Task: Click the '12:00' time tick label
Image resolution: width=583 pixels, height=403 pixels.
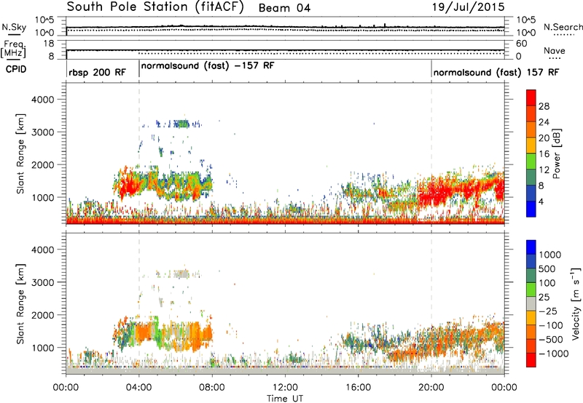Action: coord(285,388)
